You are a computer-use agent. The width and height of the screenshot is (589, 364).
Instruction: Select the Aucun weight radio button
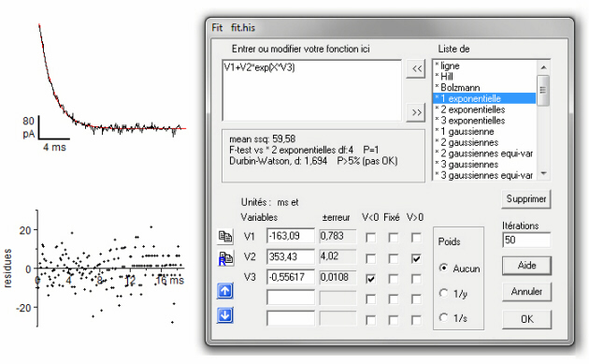click(444, 269)
